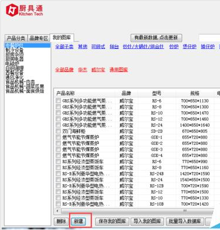This screenshot has height=230, width=220.
Task: Sort by the 规格 column header
Action: coord(194,93)
